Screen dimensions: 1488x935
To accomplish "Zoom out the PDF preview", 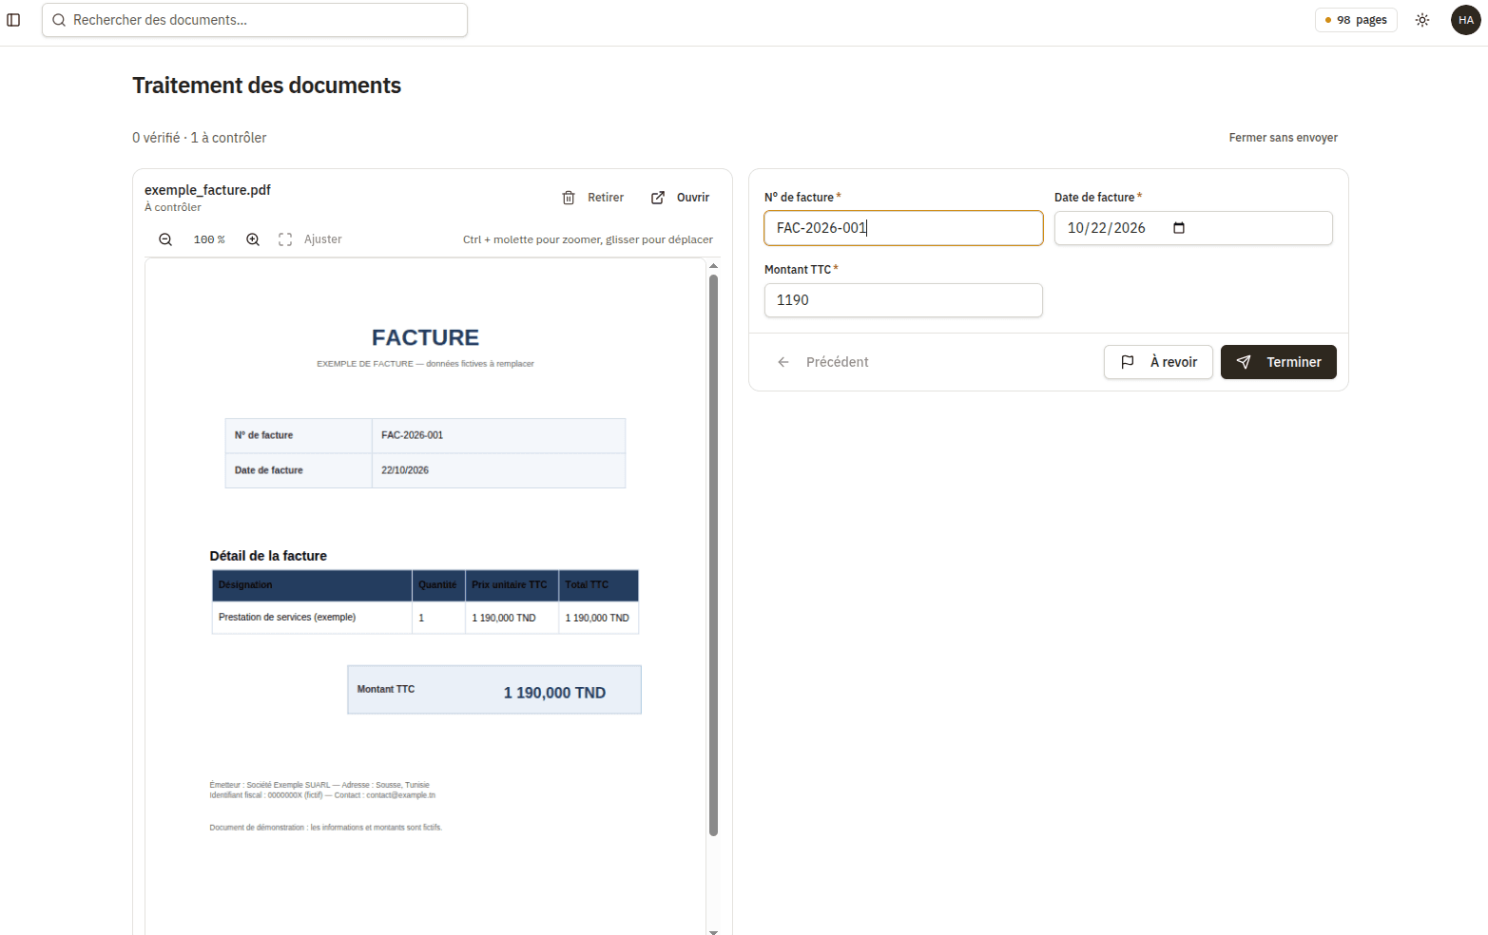I will coord(165,239).
